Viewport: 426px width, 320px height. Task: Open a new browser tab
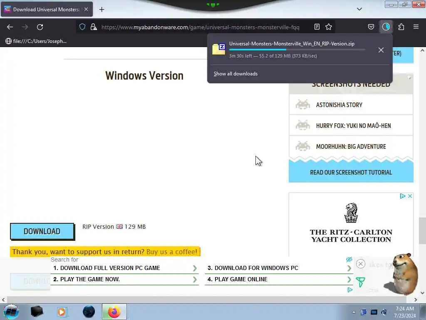pos(102,10)
